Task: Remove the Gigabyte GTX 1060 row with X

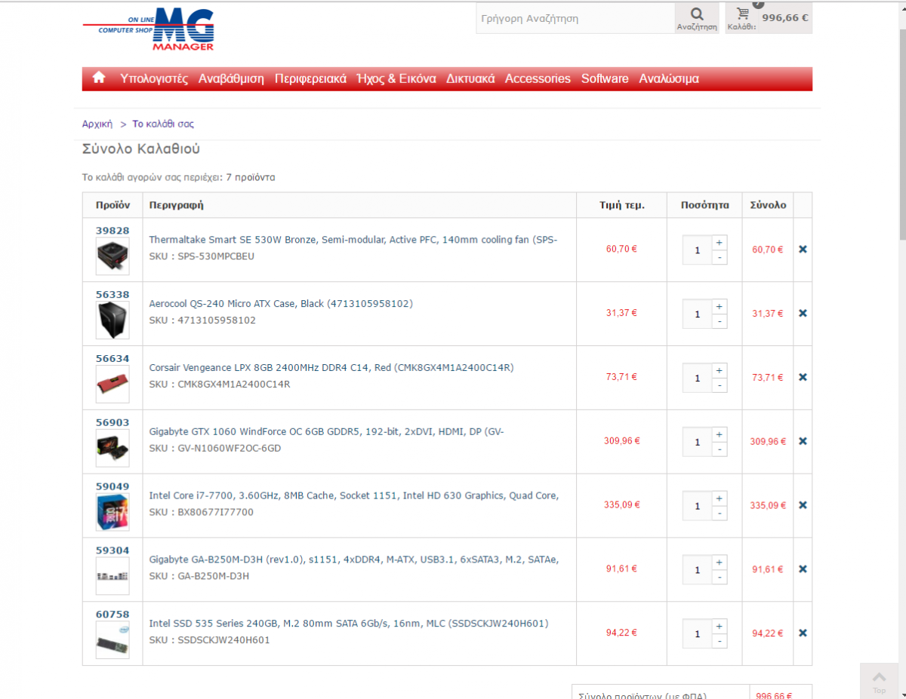Action: (x=803, y=441)
